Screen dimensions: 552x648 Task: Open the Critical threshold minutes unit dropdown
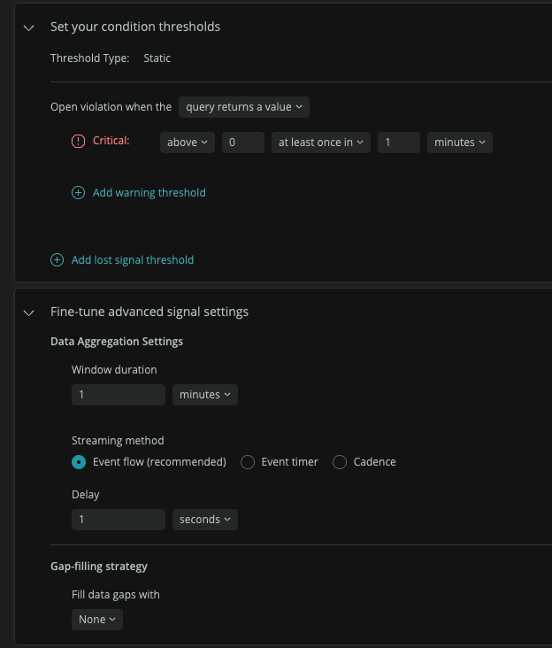[459, 143]
